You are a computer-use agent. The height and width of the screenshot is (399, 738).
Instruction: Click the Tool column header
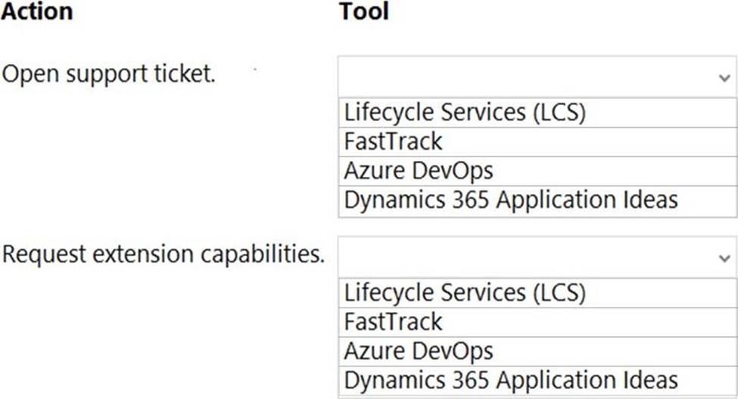[364, 11]
